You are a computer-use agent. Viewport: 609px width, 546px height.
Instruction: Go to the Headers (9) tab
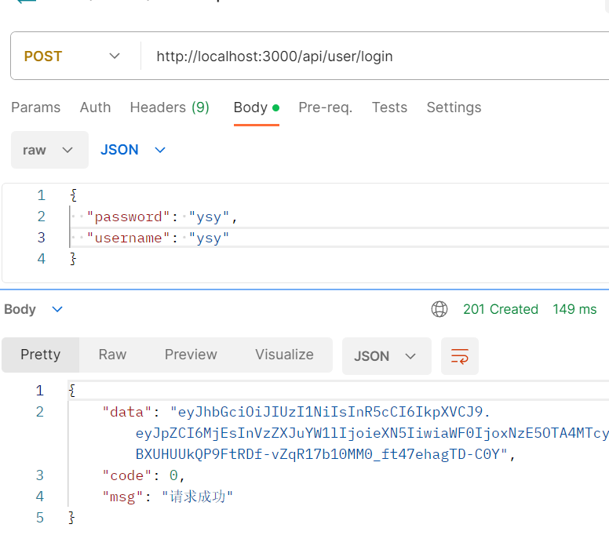tap(170, 107)
